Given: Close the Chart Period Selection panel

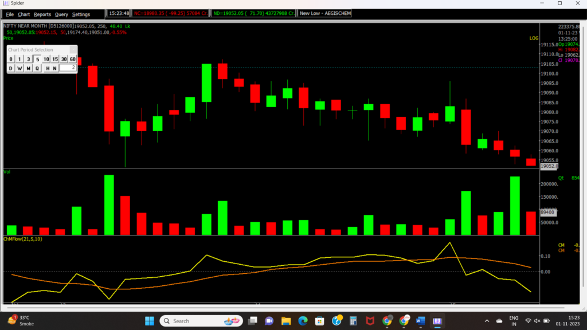Looking at the screenshot, I should [x=73, y=50].
